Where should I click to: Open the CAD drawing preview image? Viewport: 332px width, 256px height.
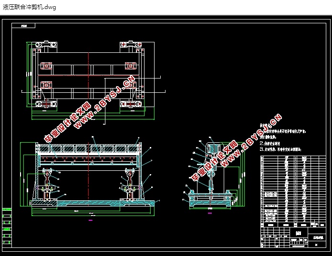(166, 135)
